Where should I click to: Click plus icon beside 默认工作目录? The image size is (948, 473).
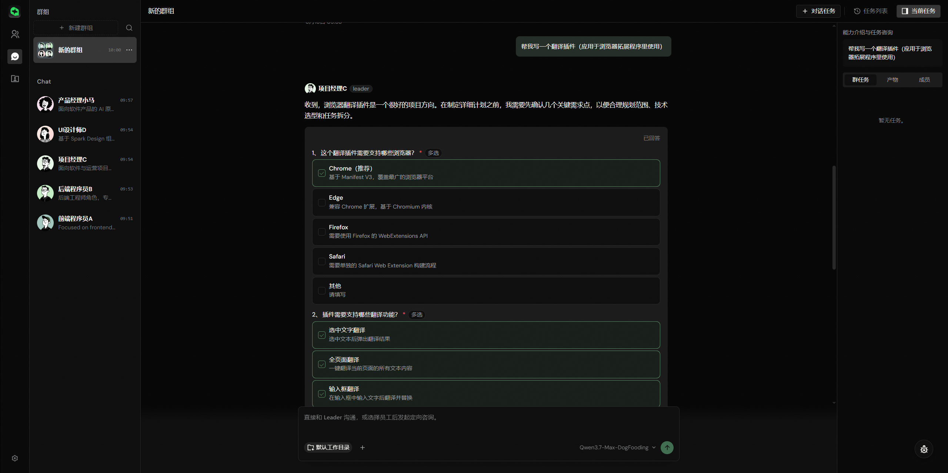point(363,447)
